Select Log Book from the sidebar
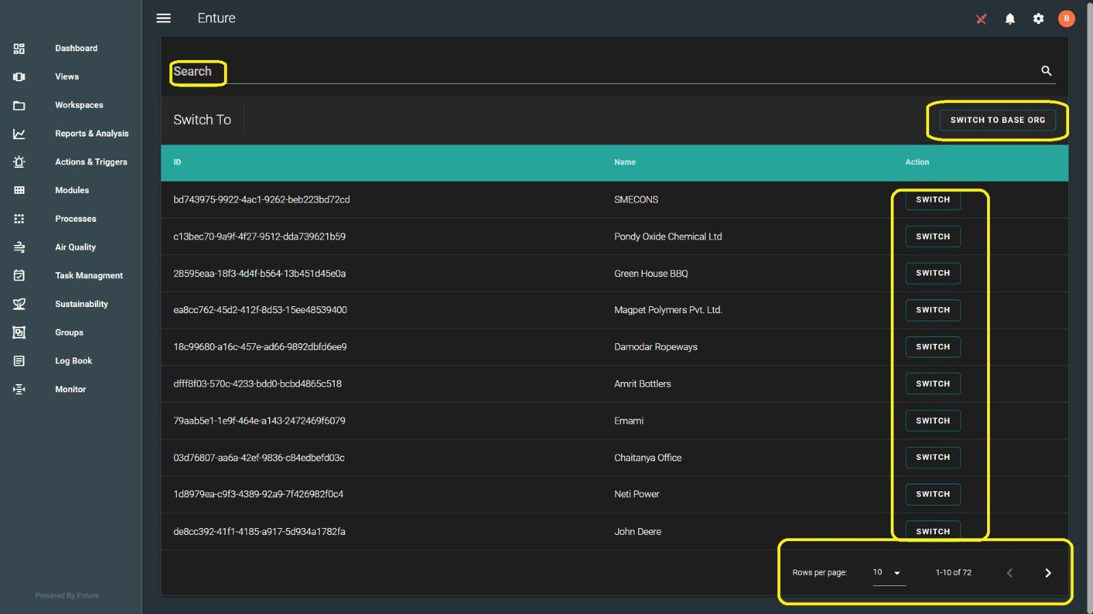 pyautogui.click(x=73, y=361)
